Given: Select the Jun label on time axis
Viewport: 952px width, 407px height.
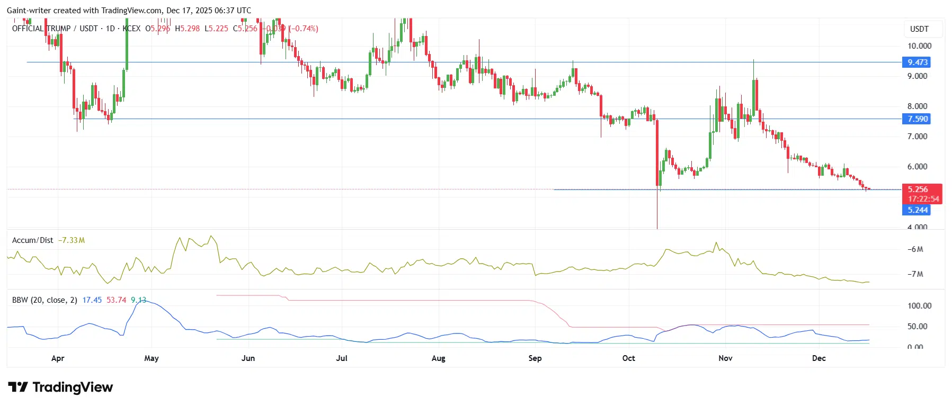Looking at the screenshot, I should tap(248, 358).
